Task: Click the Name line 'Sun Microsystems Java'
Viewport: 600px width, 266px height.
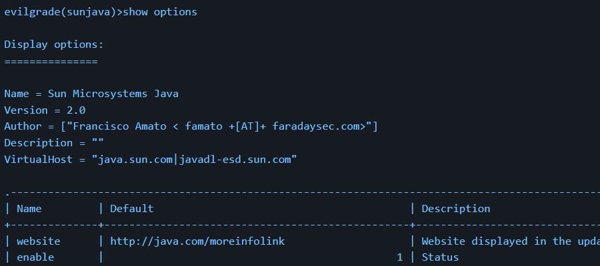Action: [91, 94]
